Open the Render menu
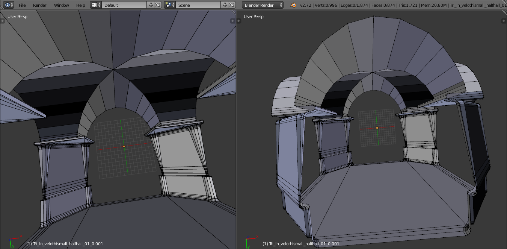 40,5
